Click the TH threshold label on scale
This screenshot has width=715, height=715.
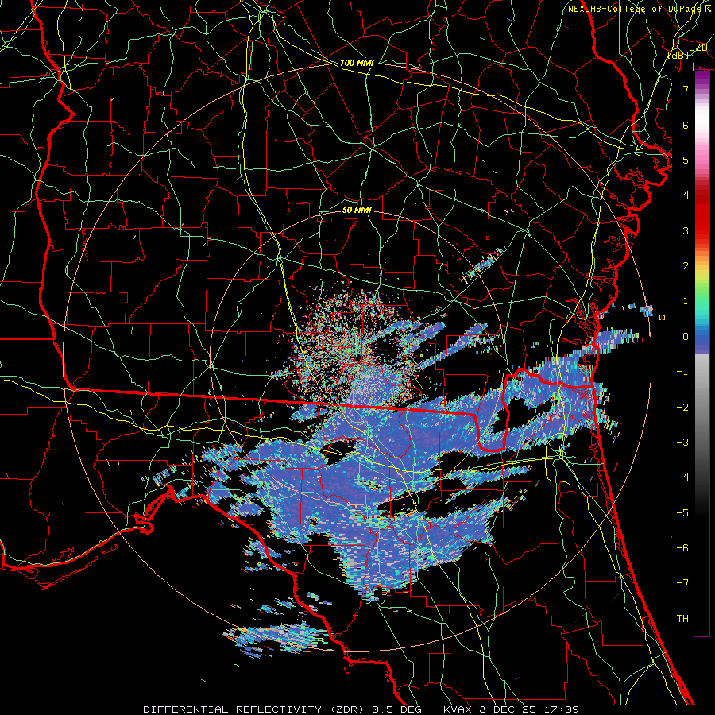[x=682, y=619]
